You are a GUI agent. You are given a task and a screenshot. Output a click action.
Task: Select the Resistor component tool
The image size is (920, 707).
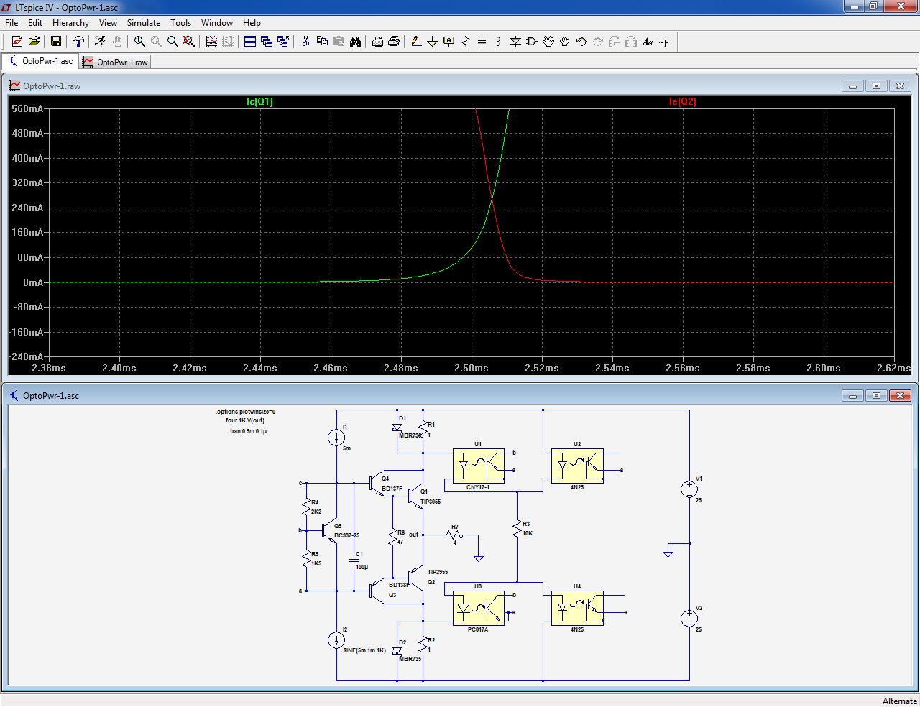coord(466,42)
